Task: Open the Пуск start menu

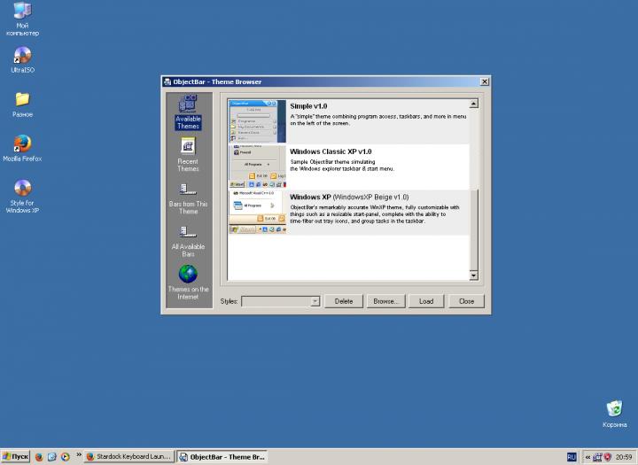Action: (15, 457)
